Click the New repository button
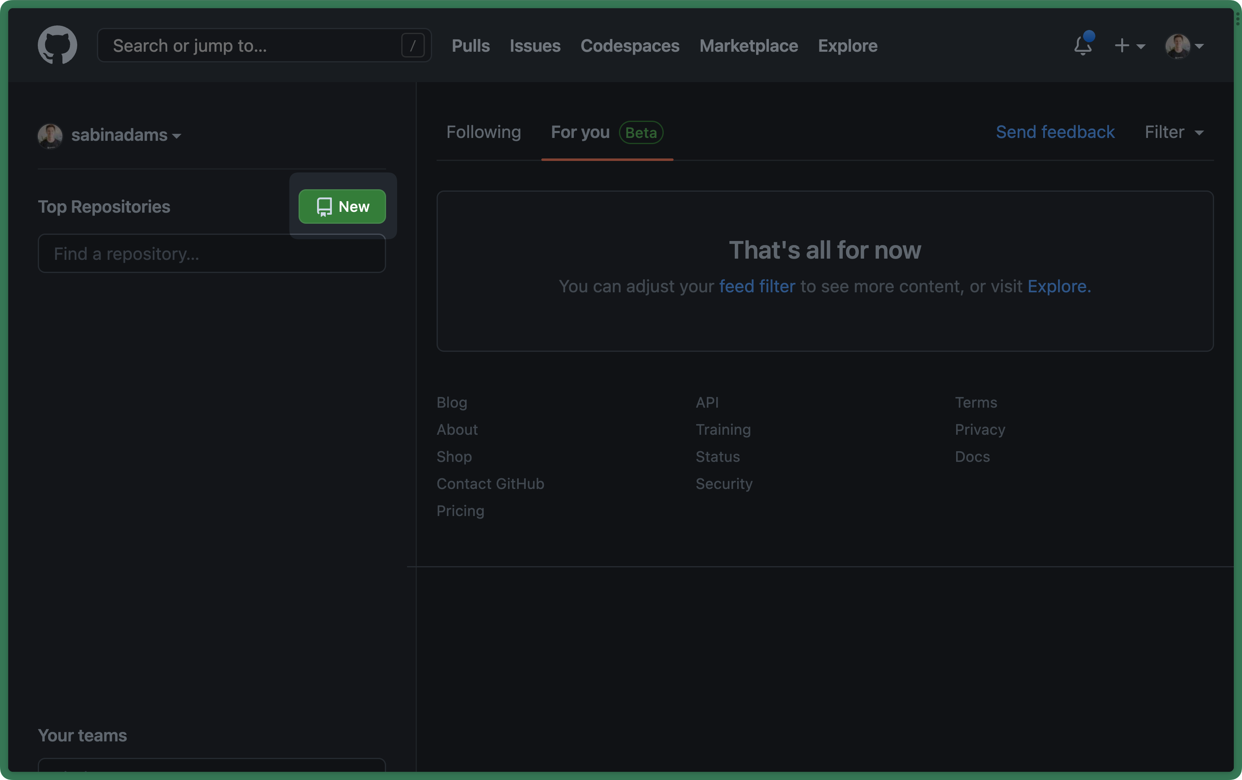1242x780 pixels. (343, 206)
